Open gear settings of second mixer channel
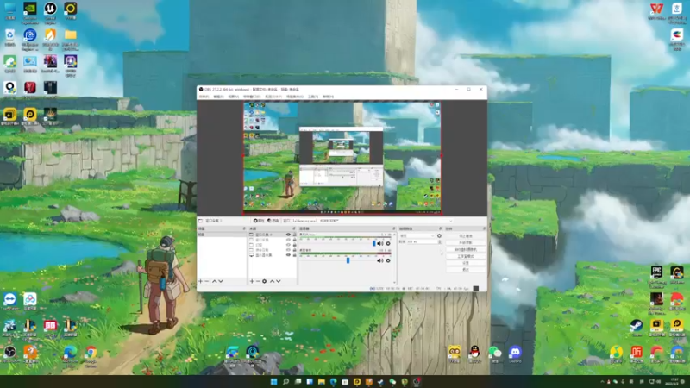690x388 pixels. (x=388, y=260)
